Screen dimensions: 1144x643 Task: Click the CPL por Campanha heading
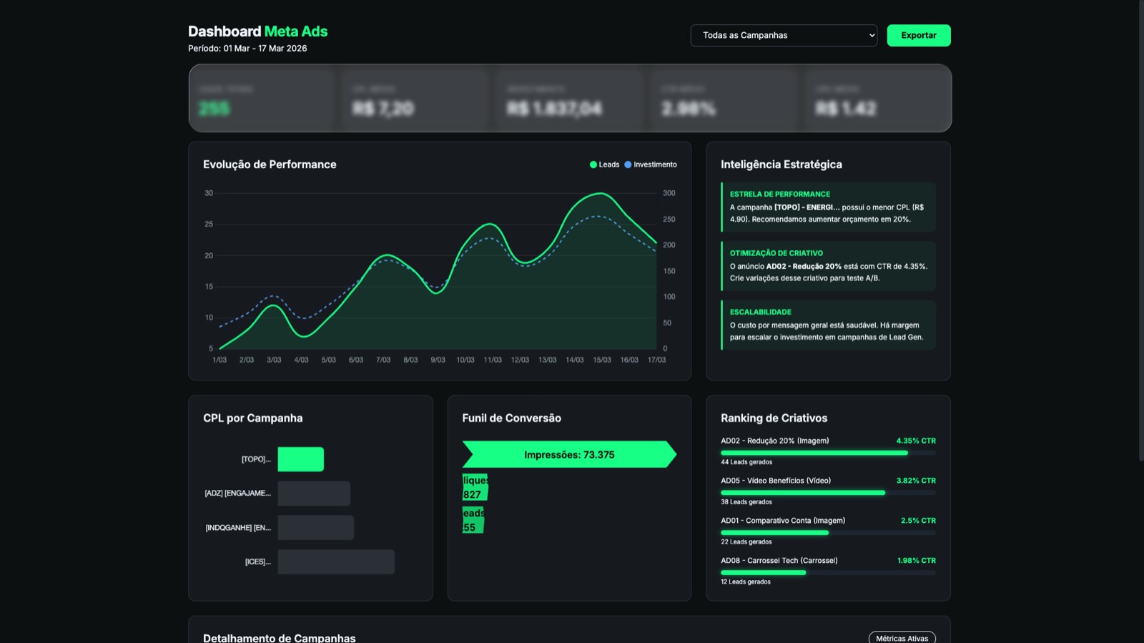coord(252,418)
